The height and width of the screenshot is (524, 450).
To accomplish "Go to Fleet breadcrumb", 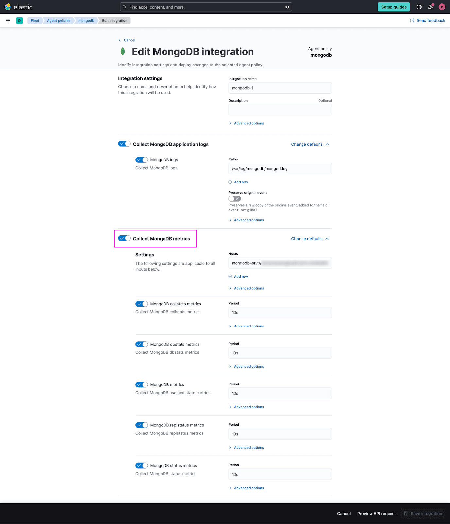I will (x=35, y=21).
